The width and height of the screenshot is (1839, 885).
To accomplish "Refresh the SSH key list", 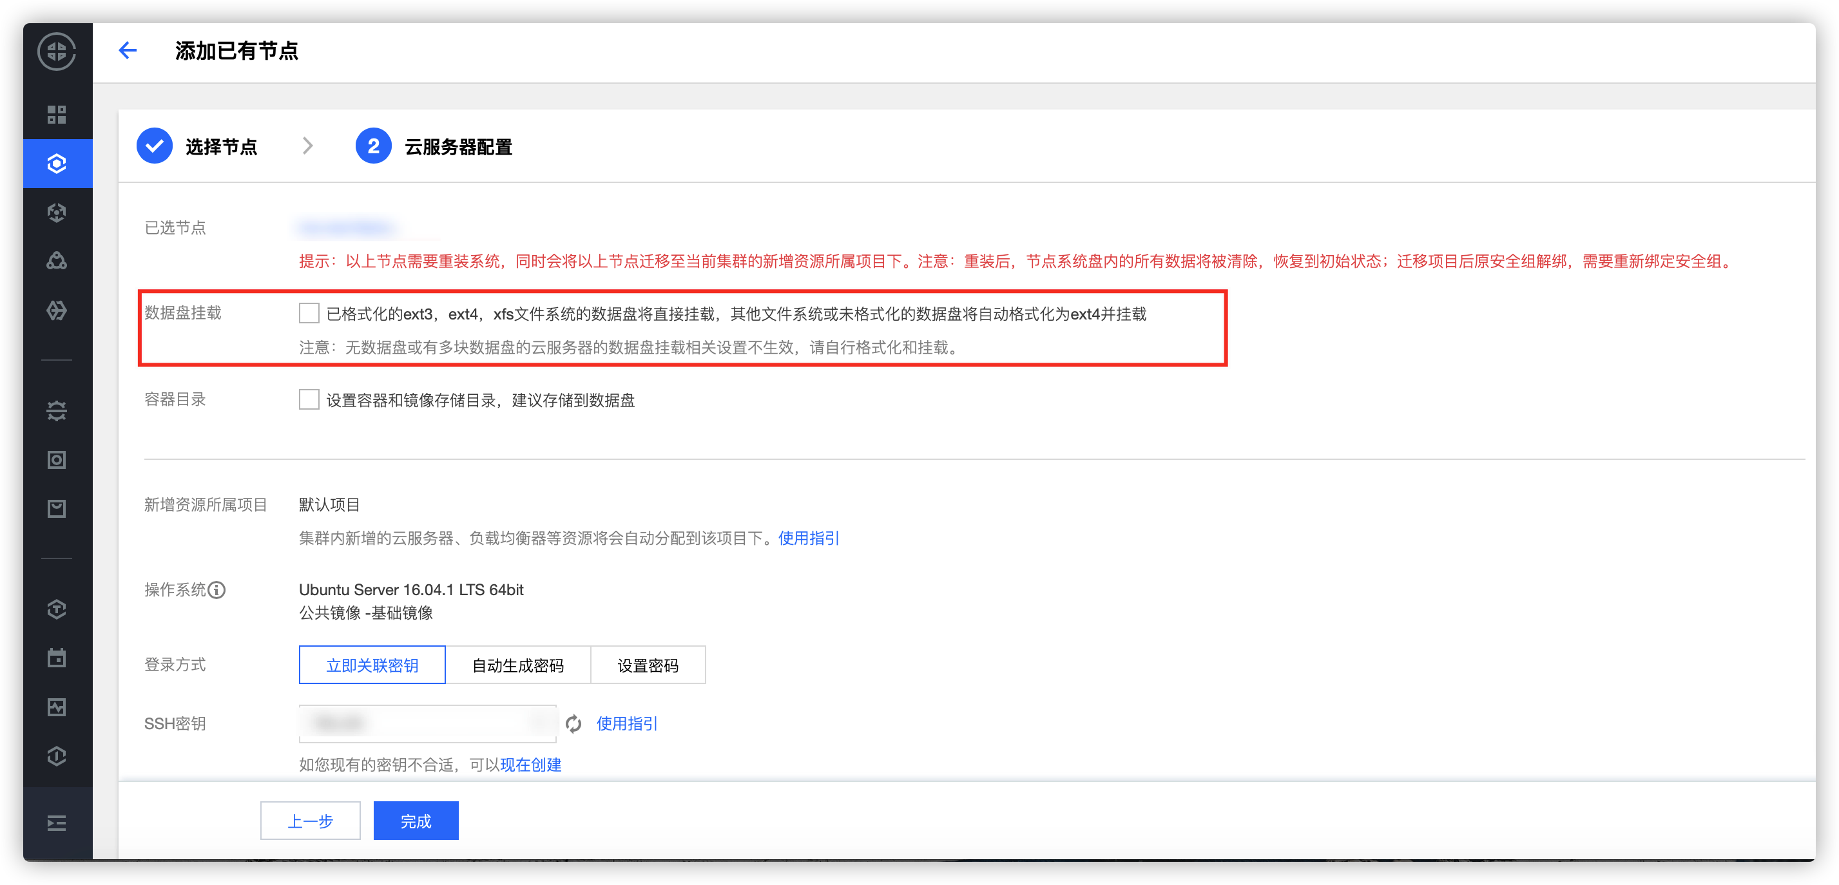I will click(573, 724).
